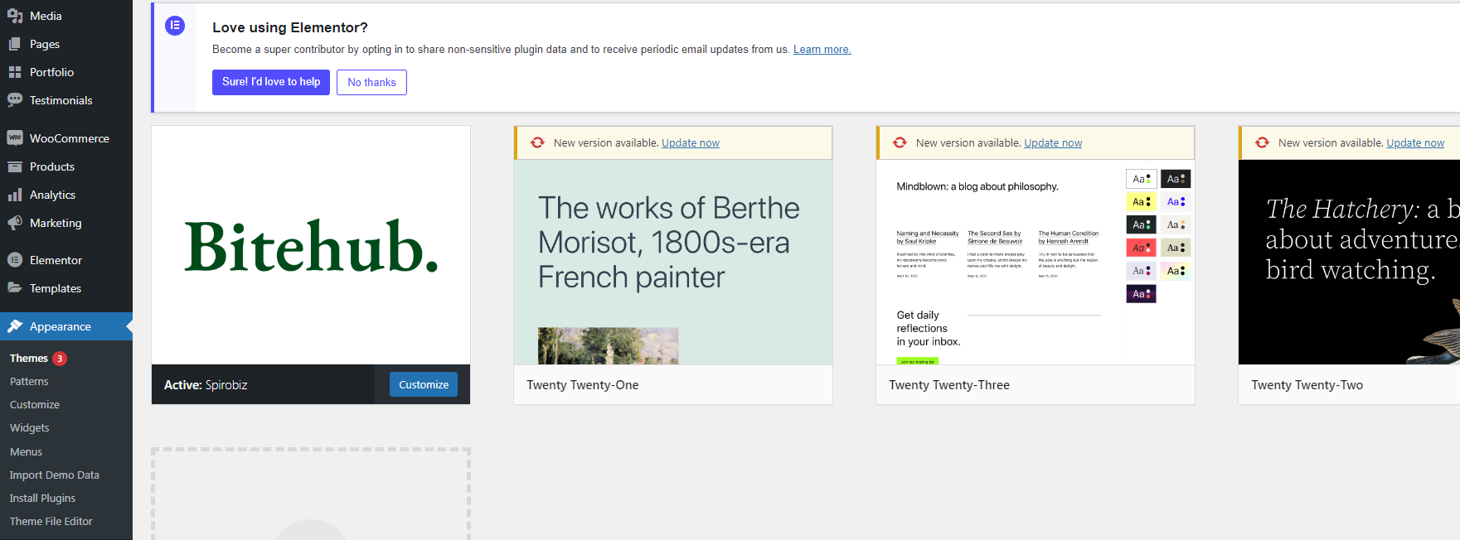Open Import Demo Data page

55,475
